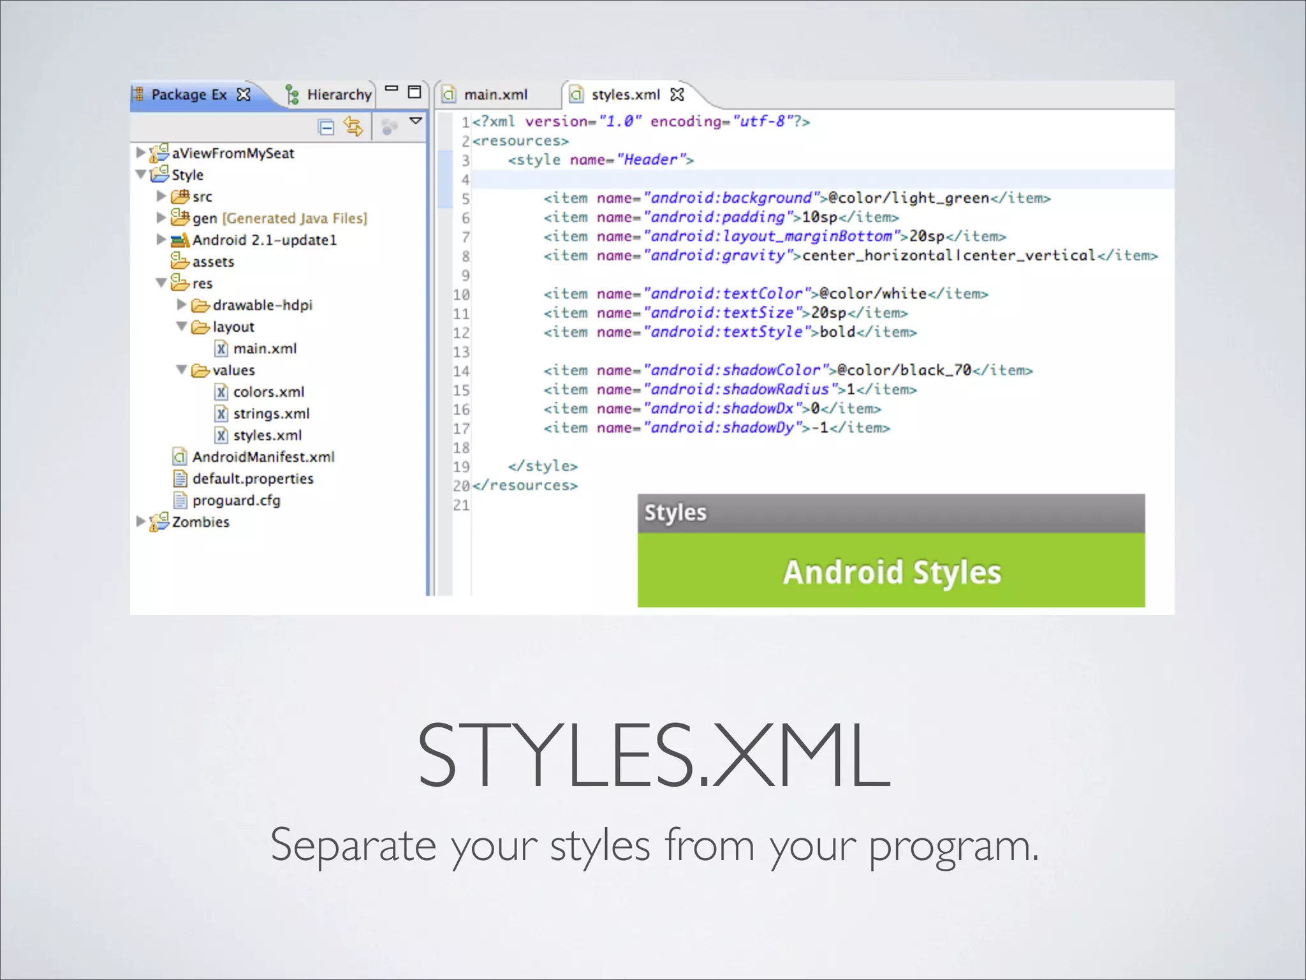Click the Collapse All icon in Package Explorer
1306x980 pixels.
(x=326, y=128)
